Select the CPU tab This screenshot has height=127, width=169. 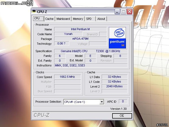click(x=38, y=19)
